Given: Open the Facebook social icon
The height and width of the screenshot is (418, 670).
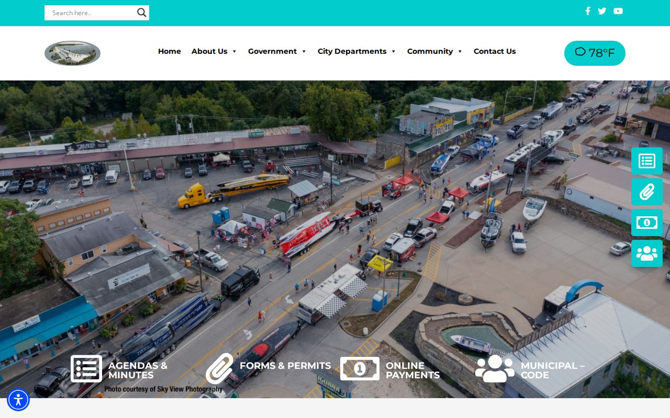Looking at the screenshot, I should [588, 11].
